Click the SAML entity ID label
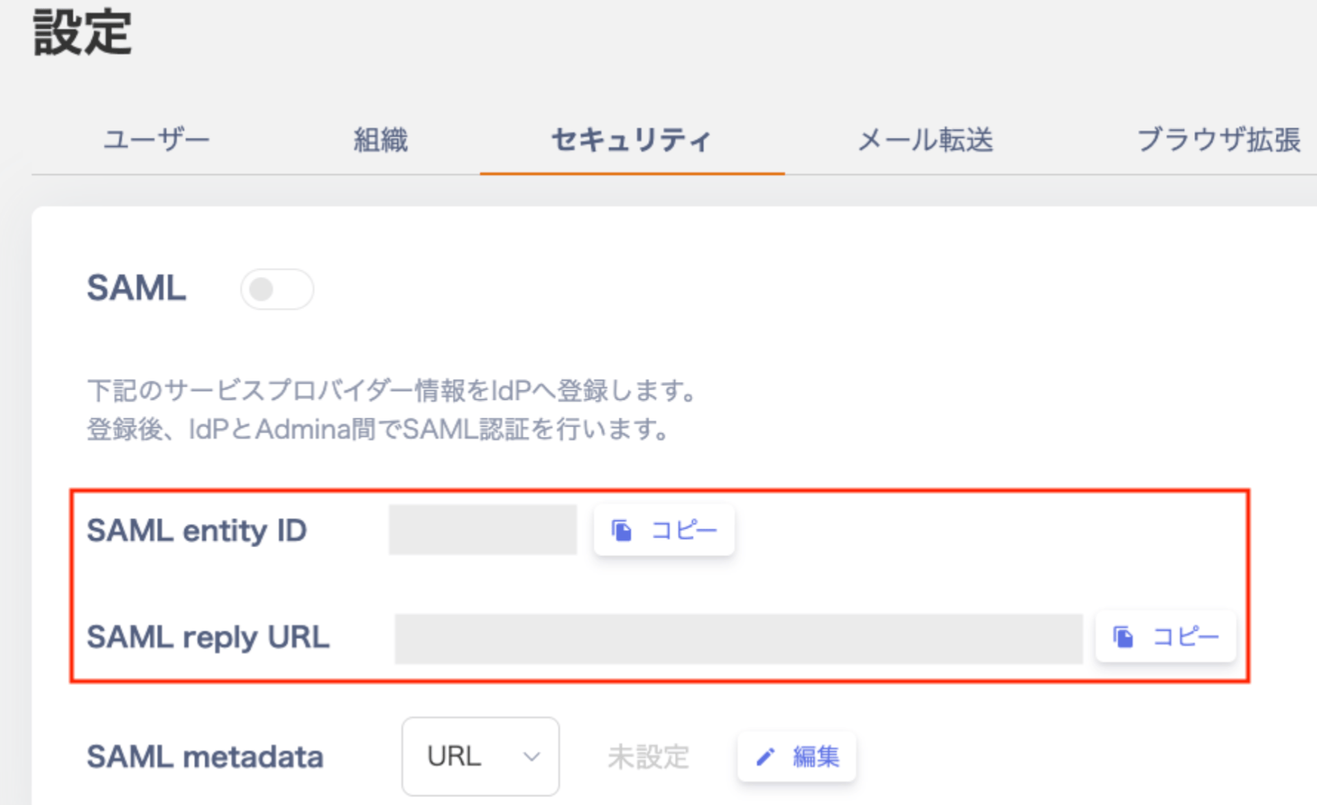Screen dimensions: 1317x805 (x=197, y=531)
